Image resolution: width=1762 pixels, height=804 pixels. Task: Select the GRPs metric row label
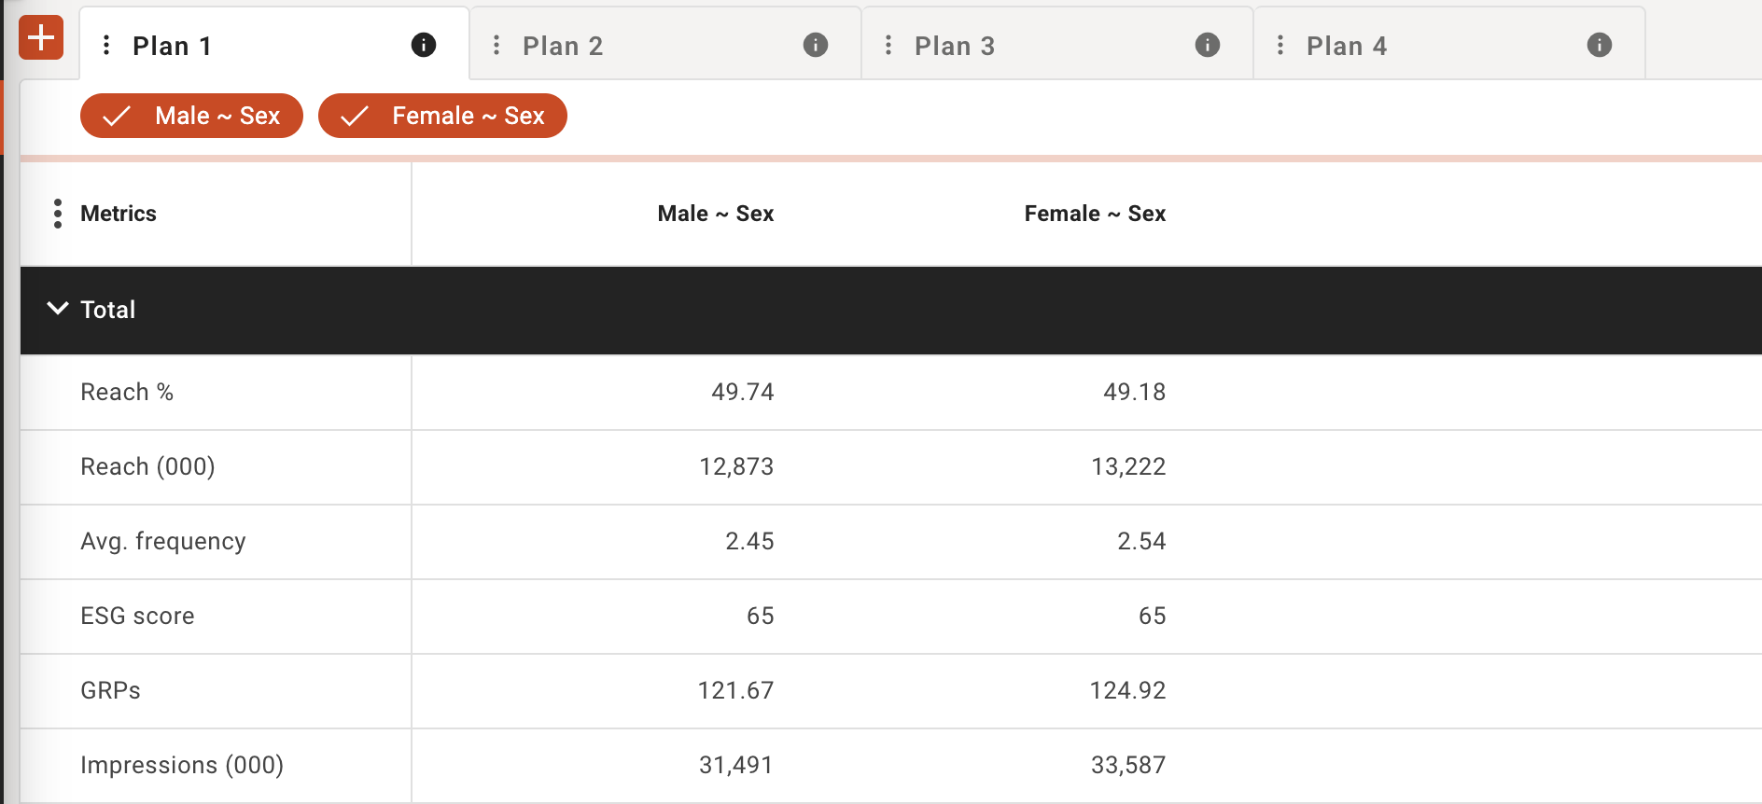(110, 690)
